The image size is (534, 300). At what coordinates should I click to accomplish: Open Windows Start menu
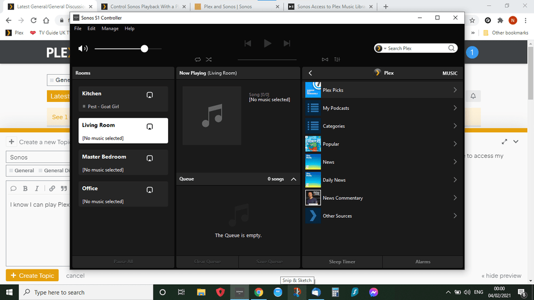9,292
